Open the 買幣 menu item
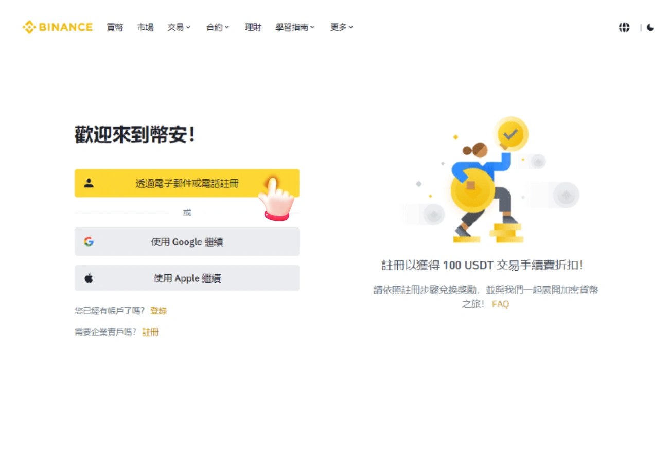 tap(115, 27)
